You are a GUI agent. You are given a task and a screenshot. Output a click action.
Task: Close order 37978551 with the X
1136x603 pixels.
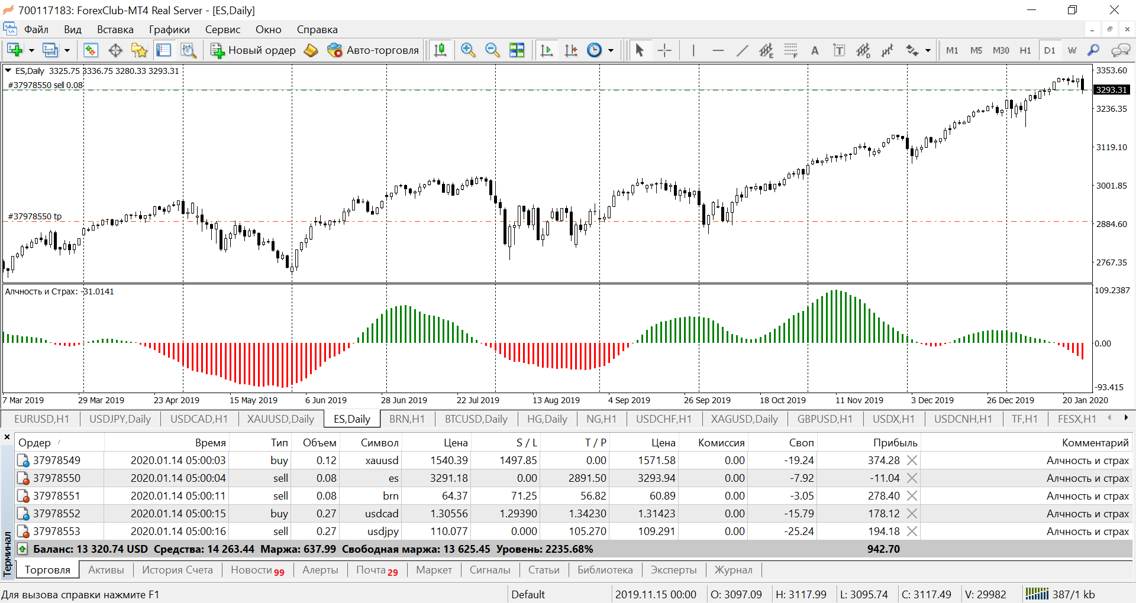pos(912,496)
